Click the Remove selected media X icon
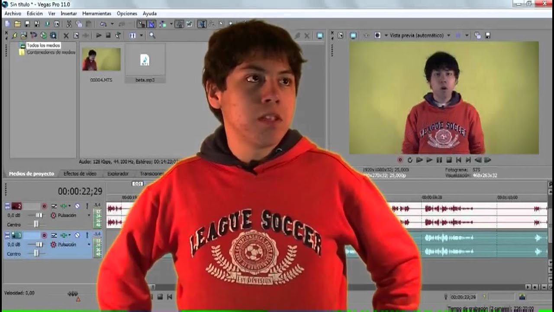554x312 pixels. tap(66, 36)
